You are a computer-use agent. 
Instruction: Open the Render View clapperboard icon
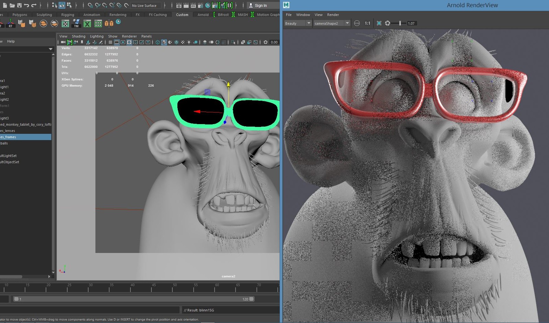pyautogui.click(x=179, y=5)
